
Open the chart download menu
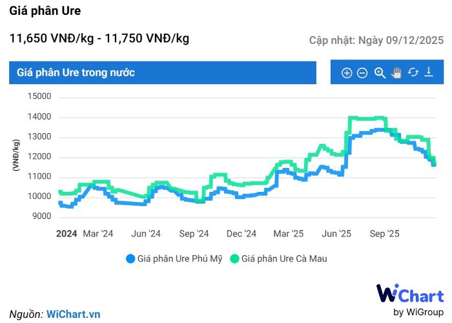pyautogui.click(x=429, y=73)
